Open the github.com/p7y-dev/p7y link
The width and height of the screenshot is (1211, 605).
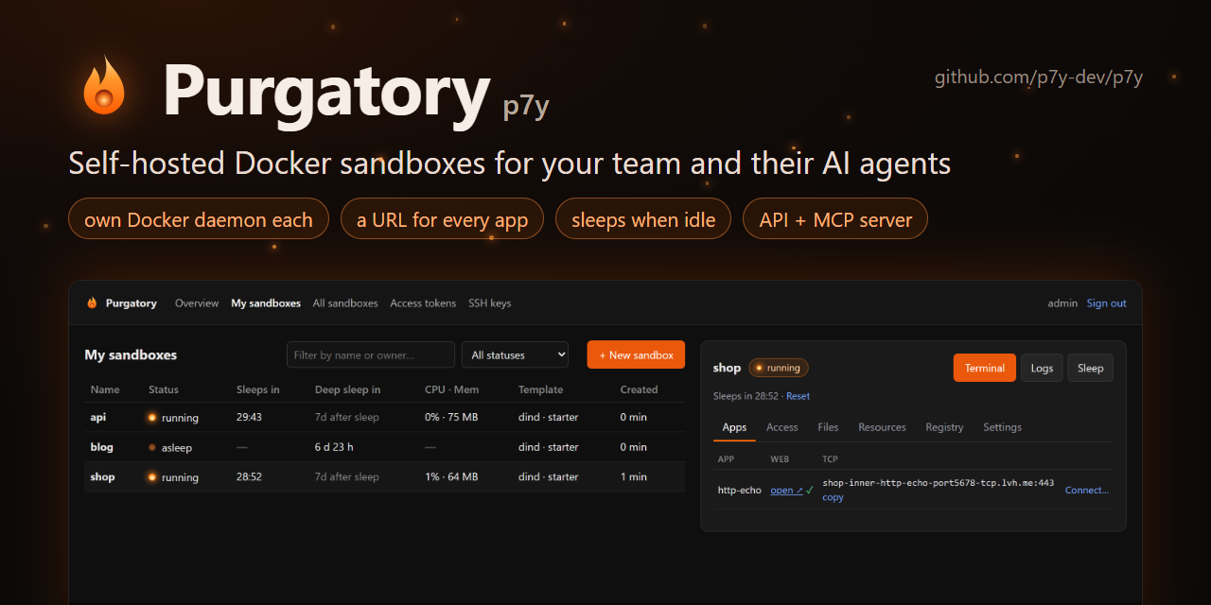pyautogui.click(x=1039, y=78)
